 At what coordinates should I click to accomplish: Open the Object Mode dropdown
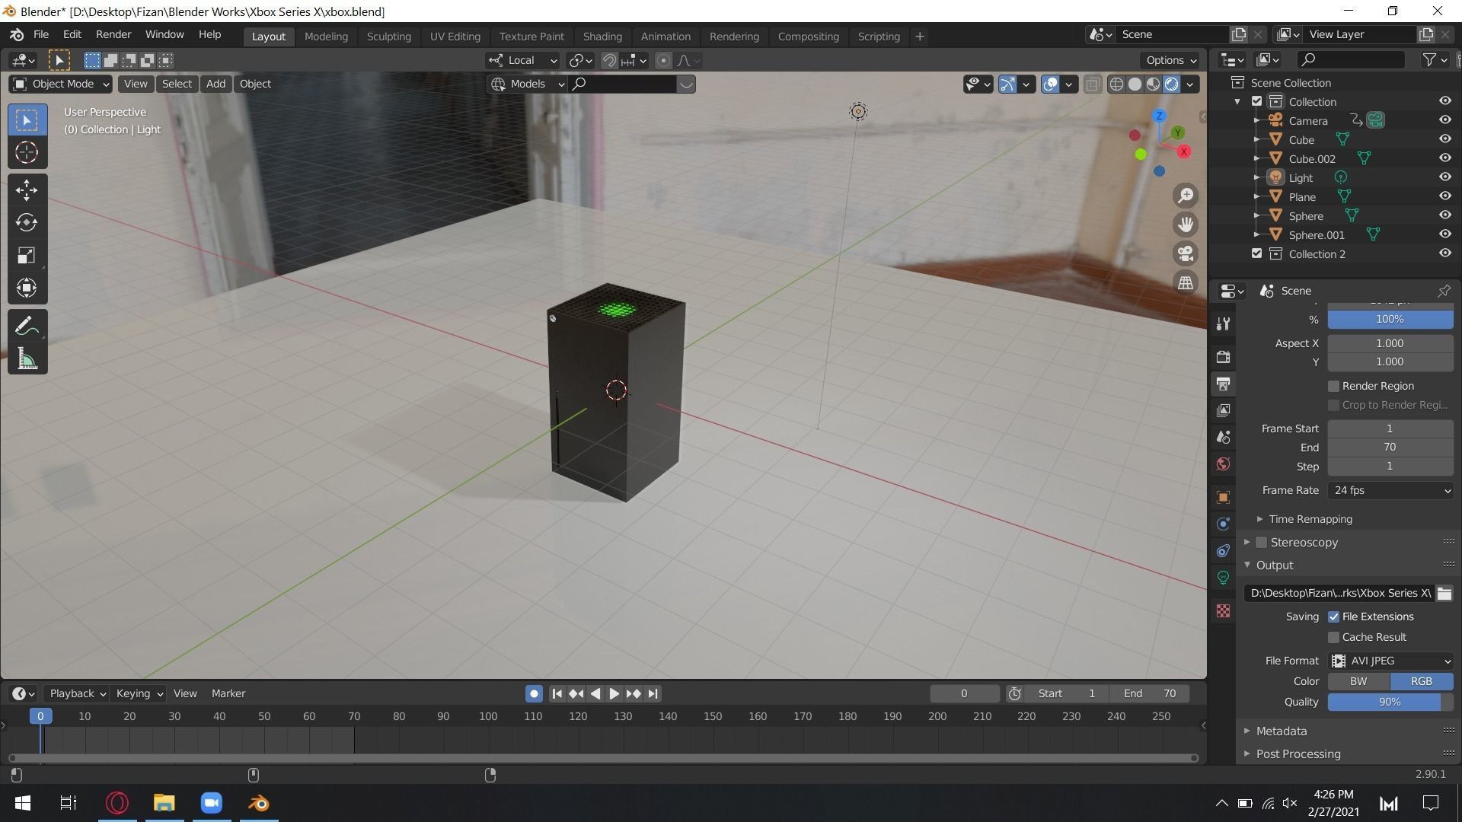[61, 84]
